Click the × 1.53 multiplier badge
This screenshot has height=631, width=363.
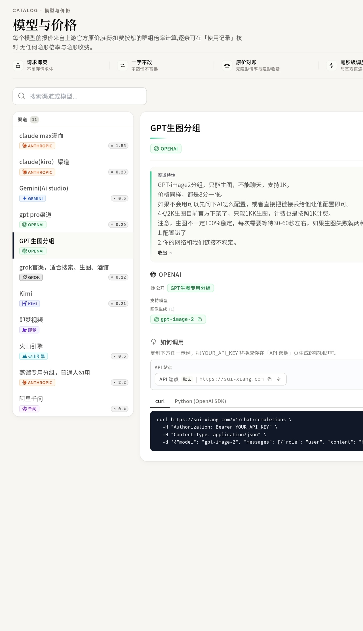pos(118,146)
